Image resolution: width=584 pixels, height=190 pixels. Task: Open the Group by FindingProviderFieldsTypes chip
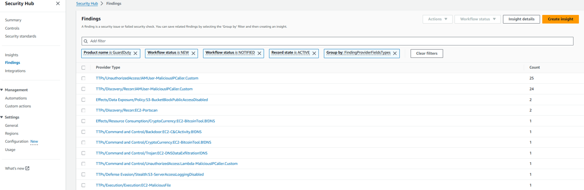(359, 53)
